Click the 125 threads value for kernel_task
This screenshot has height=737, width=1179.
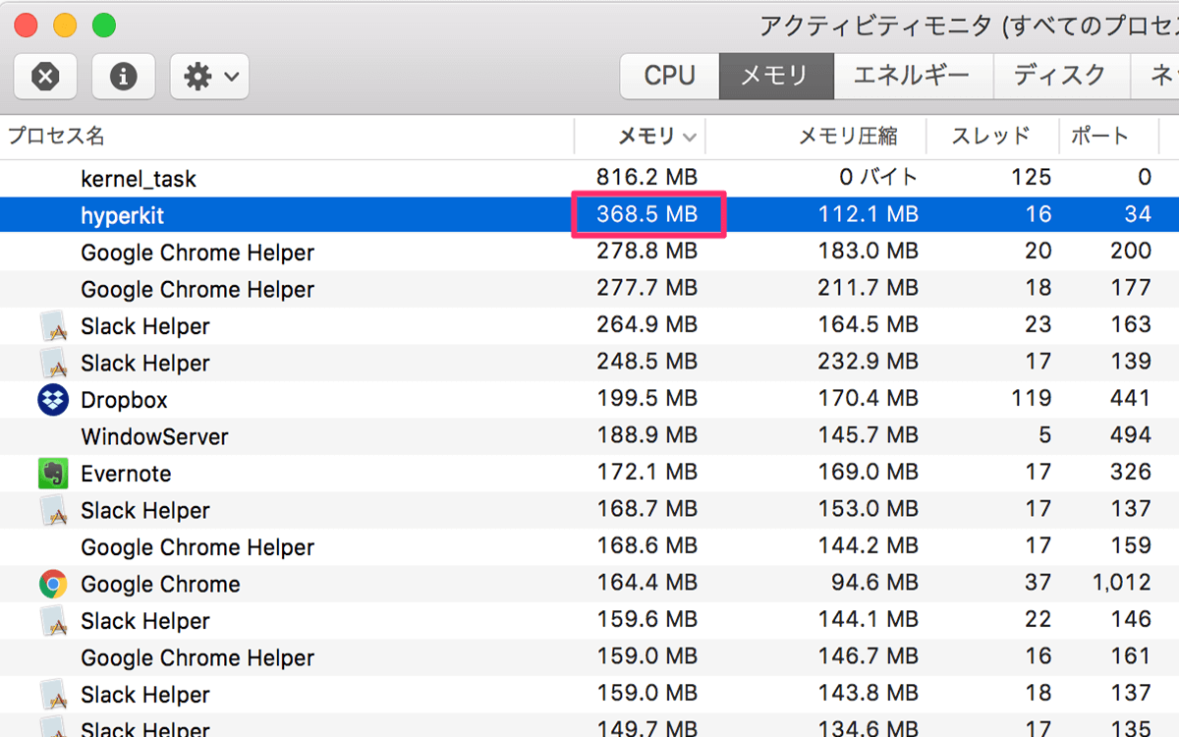click(x=1031, y=177)
